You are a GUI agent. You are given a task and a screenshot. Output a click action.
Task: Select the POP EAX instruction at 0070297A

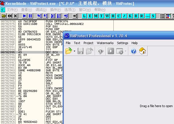pyautogui.click(x=52, y=27)
